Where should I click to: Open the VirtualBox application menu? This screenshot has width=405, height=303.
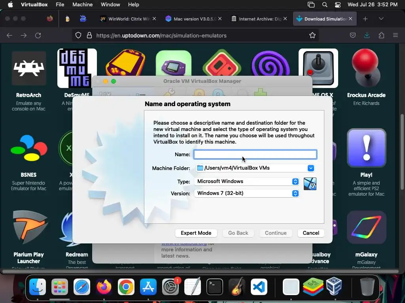(x=34, y=5)
